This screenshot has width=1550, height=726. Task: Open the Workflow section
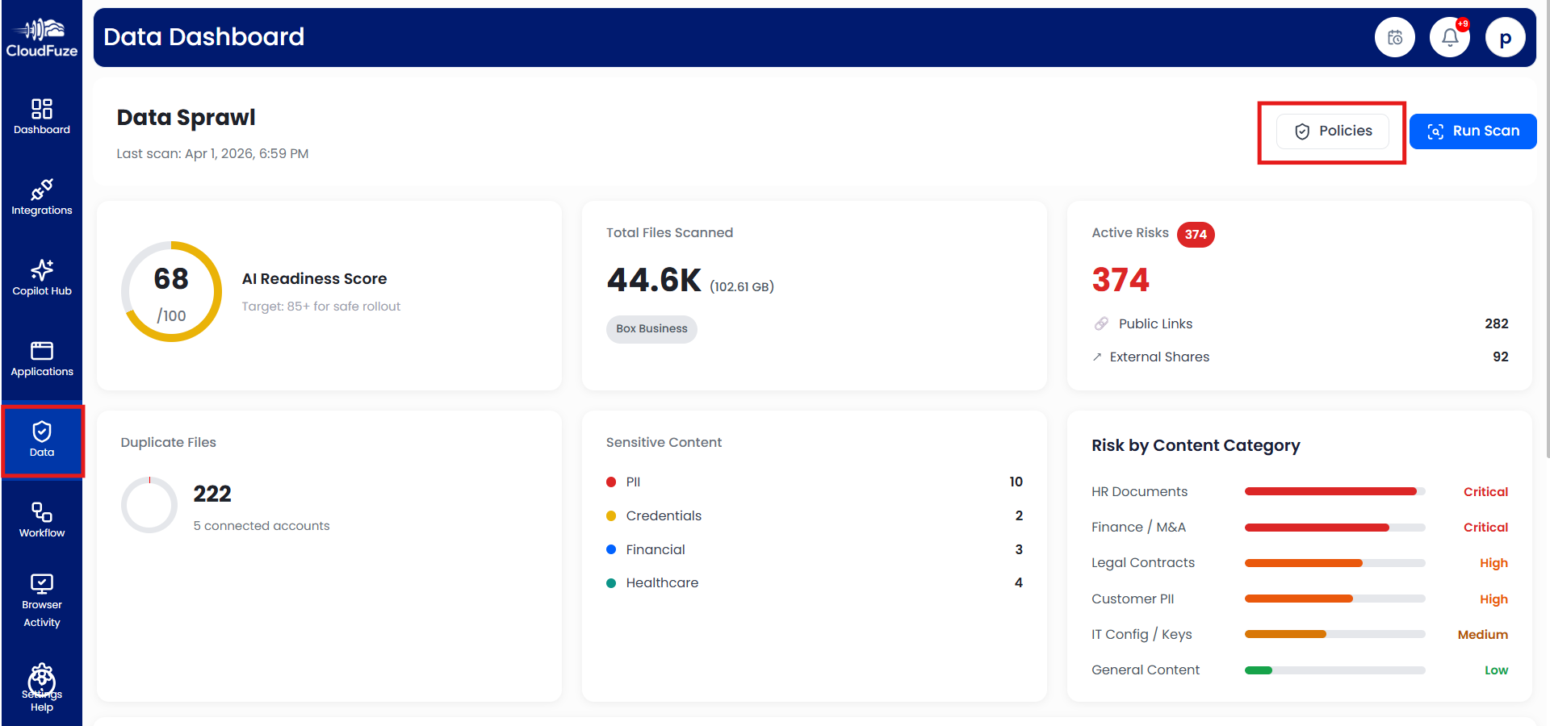pyautogui.click(x=42, y=520)
